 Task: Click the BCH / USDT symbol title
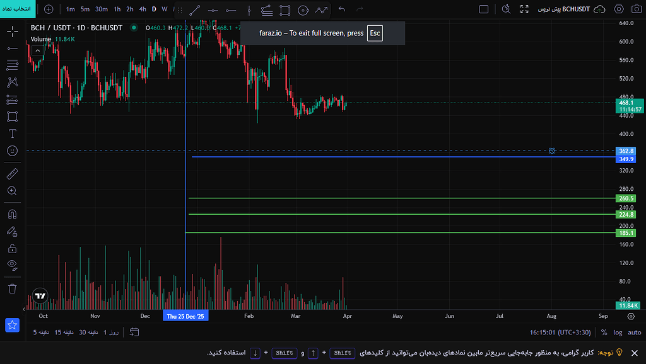click(x=76, y=28)
